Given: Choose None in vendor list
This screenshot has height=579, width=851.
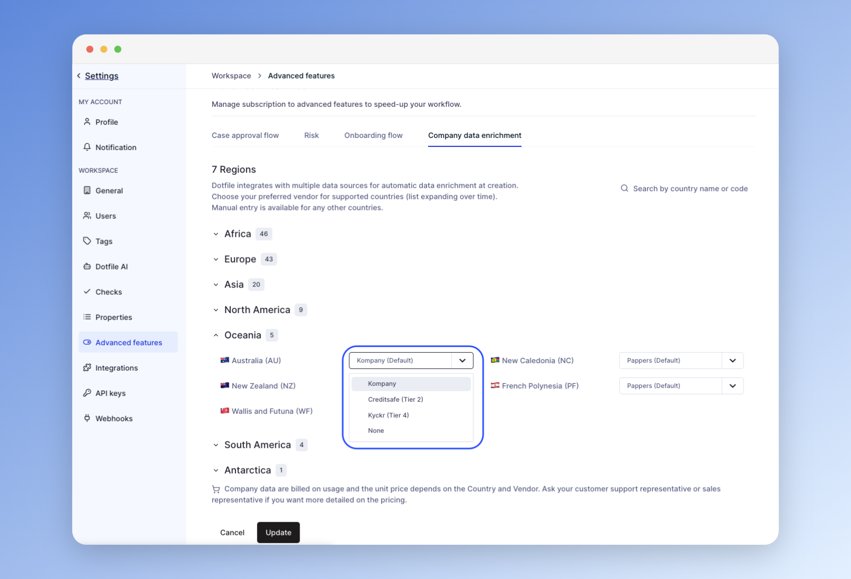Looking at the screenshot, I should (x=411, y=431).
